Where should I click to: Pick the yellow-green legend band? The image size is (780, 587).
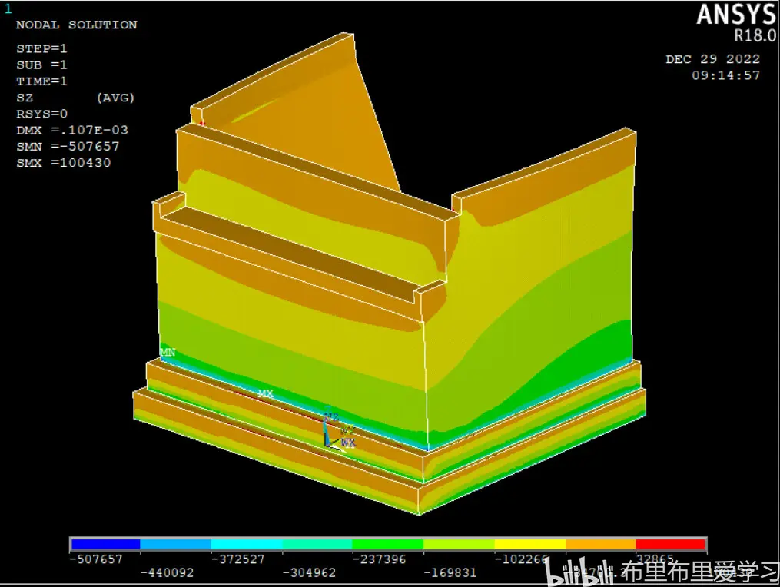459,544
